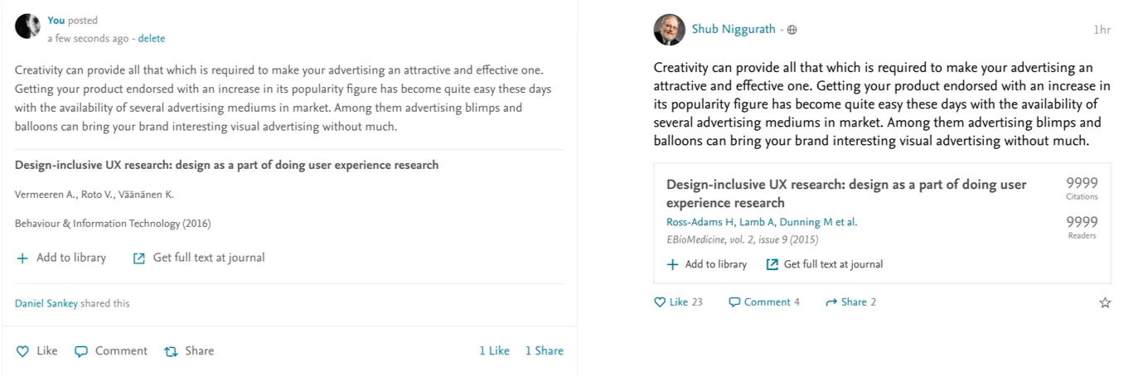Click the comment icon with 4 comments

pos(734,302)
